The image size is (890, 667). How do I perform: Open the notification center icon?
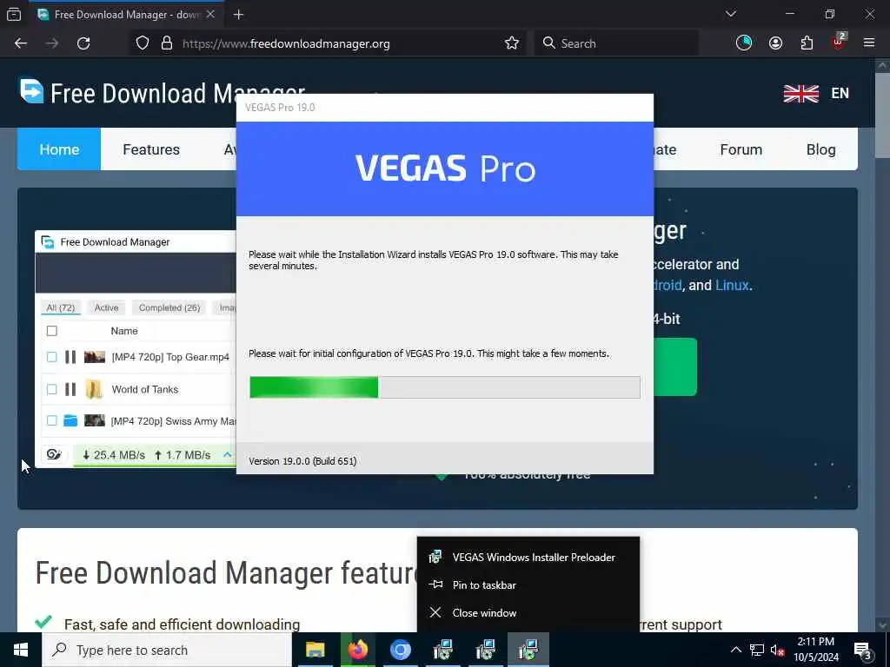click(862, 650)
